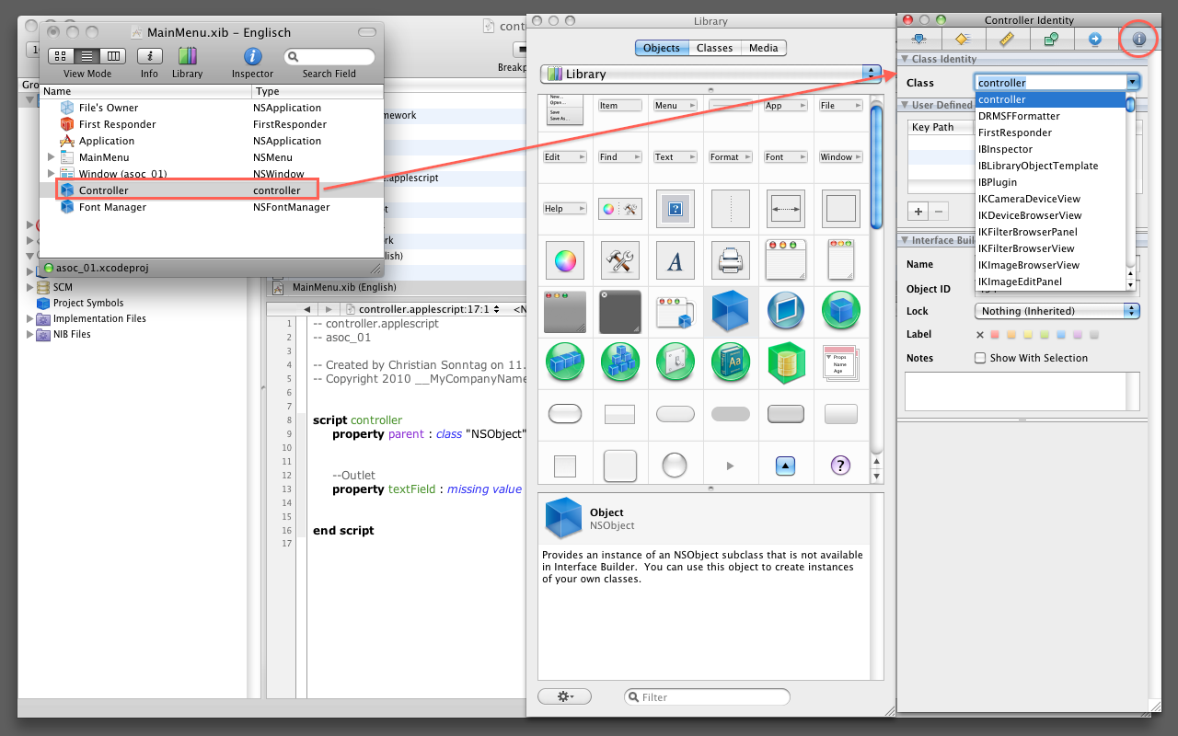Switch to the Classes tab in Library

714,48
